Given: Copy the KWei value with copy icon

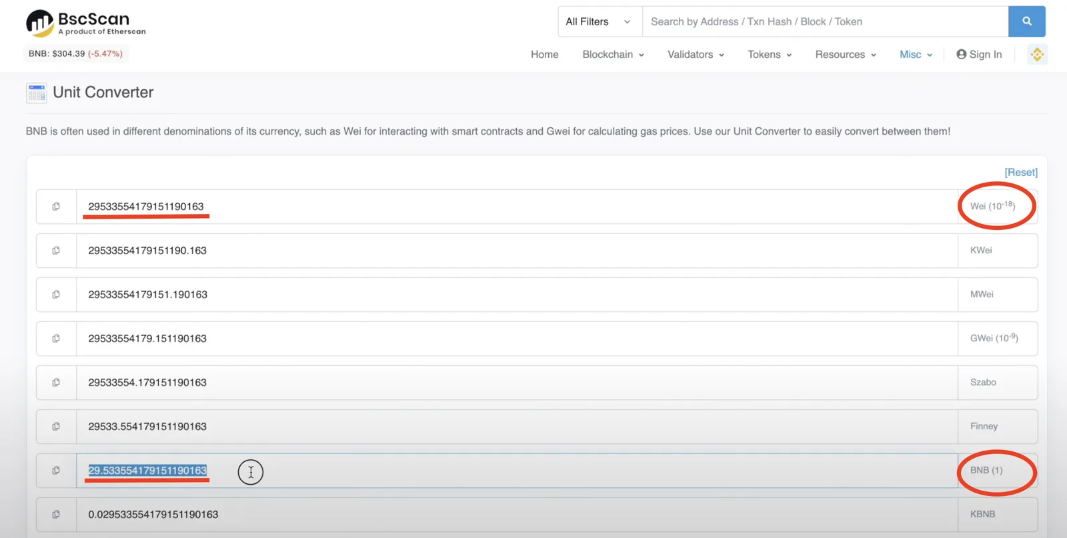Looking at the screenshot, I should [56, 251].
